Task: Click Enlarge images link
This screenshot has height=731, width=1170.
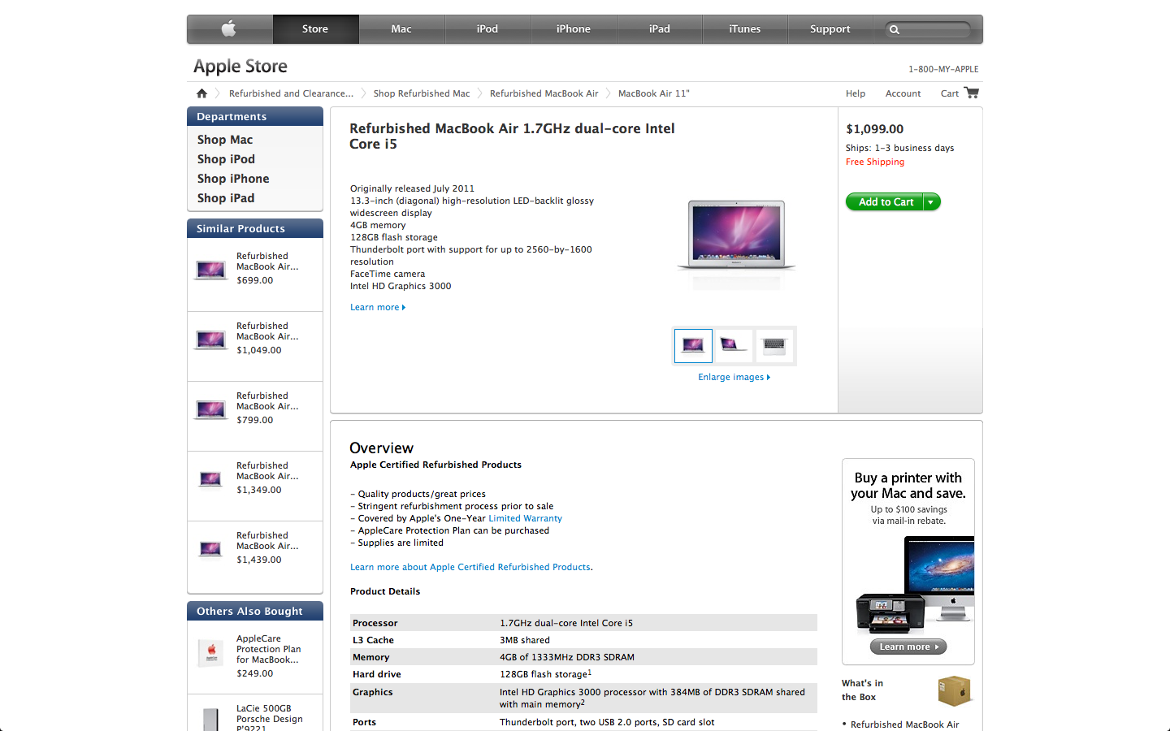Action: [734, 377]
